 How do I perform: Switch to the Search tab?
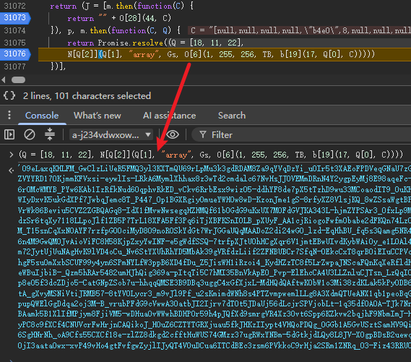pos(232,116)
